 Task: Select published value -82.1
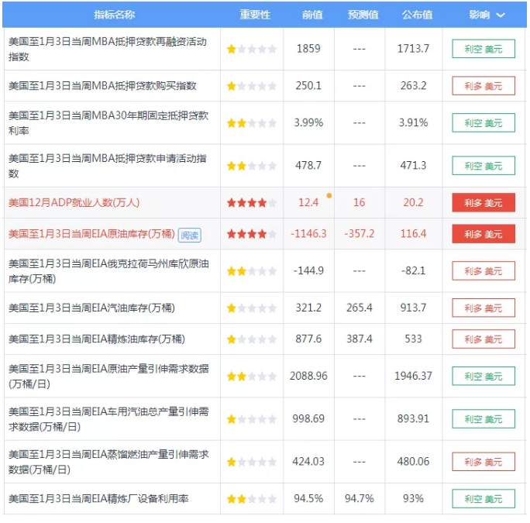(x=413, y=270)
